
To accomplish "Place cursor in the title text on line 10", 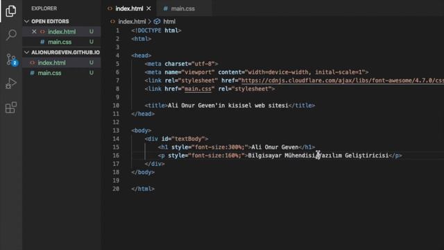I will click(x=228, y=106).
